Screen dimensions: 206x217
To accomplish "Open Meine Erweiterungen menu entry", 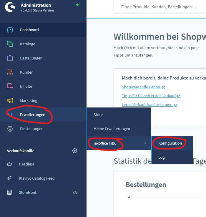I will pyautogui.click(x=119, y=129).
